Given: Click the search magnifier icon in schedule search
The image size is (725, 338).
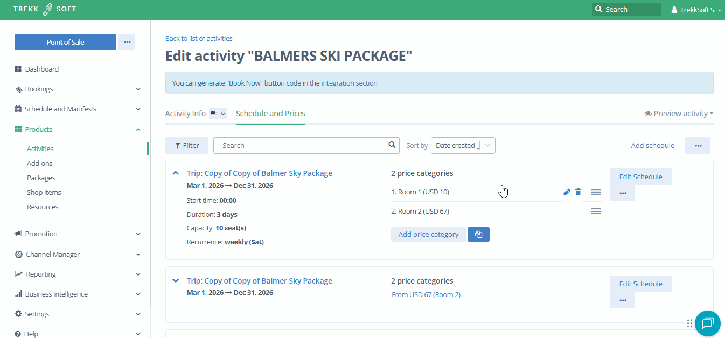Looking at the screenshot, I should click(x=392, y=145).
